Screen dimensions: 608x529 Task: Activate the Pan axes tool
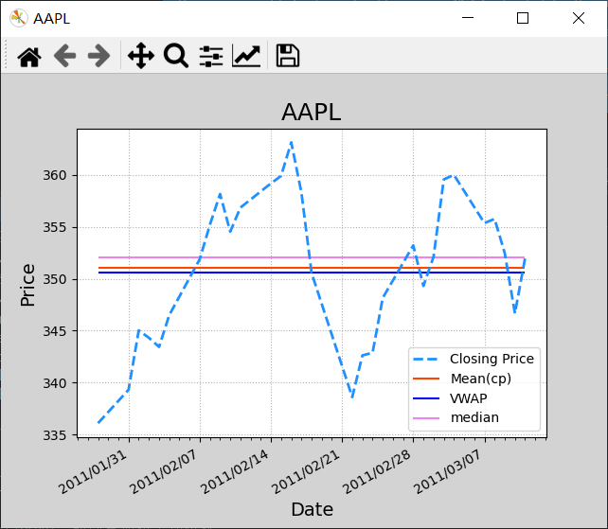(x=141, y=56)
